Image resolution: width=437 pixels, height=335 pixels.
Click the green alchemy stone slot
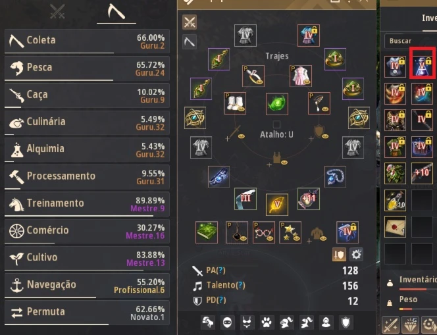click(277, 104)
